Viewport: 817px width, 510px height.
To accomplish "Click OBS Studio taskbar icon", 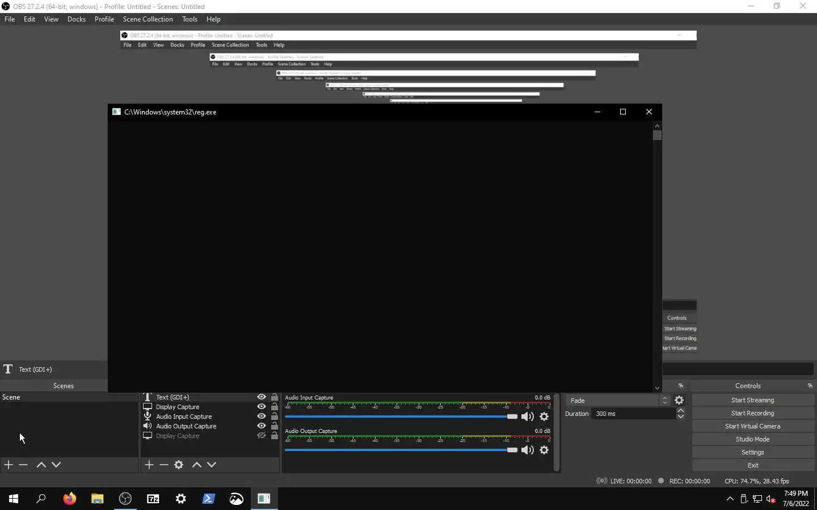I will click(125, 499).
